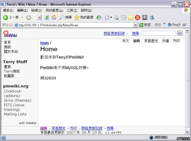
Task: Click the footer 頁面歷史 link
Action: coord(58,128)
